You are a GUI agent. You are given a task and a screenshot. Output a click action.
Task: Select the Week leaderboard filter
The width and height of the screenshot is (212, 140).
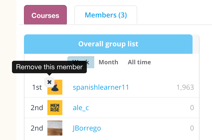[81, 62]
